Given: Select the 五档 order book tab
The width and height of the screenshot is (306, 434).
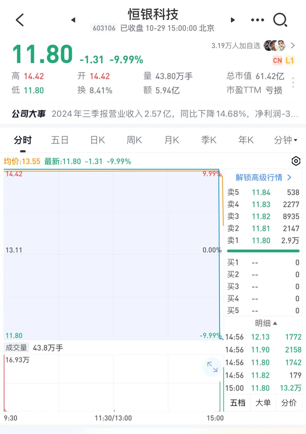Looking at the screenshot, I should [238, 403].
